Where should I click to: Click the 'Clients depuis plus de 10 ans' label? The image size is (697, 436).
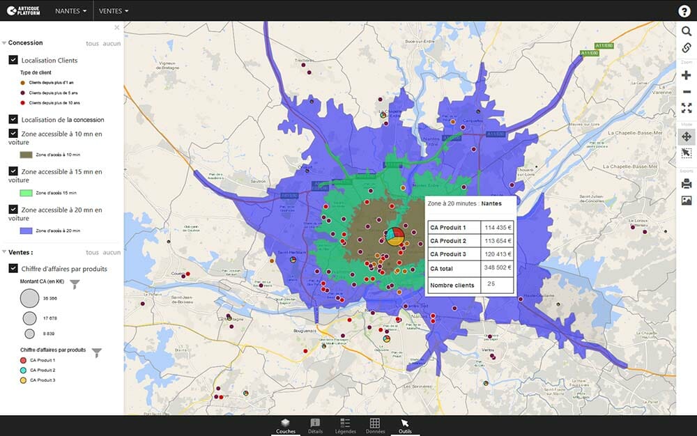[54, 103]
